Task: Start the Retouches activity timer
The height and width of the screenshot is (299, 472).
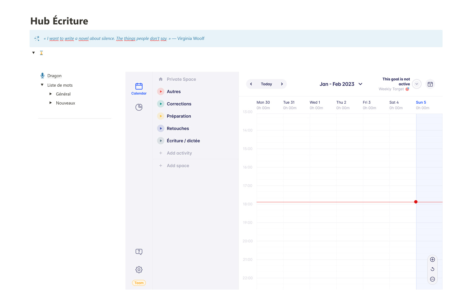Action: pos(160,129)
